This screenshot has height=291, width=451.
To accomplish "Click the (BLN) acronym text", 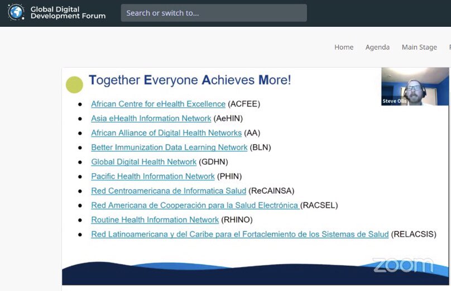I will (260, 147).
